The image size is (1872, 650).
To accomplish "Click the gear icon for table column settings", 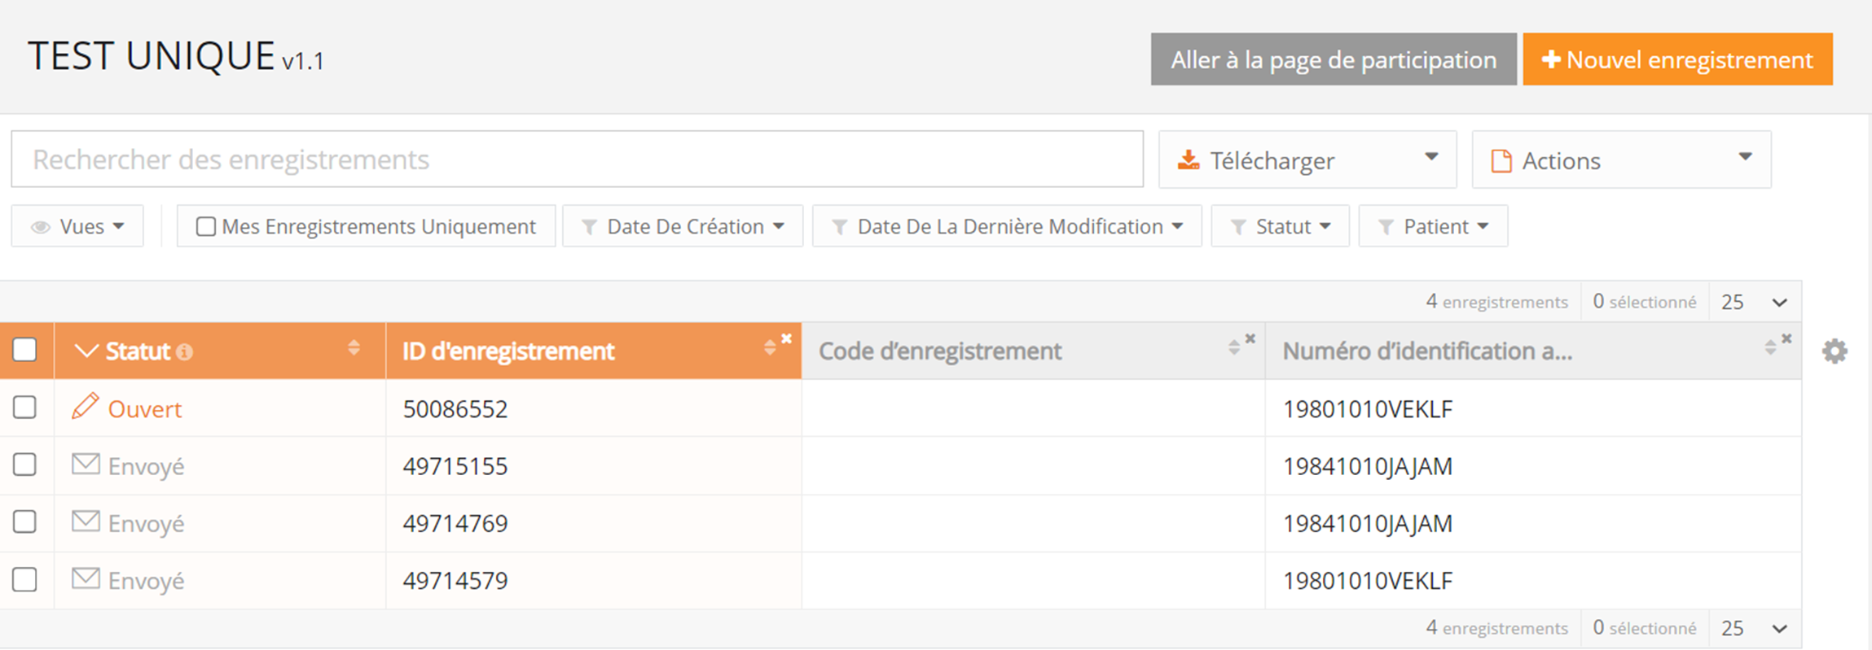I will (1834, 351).
